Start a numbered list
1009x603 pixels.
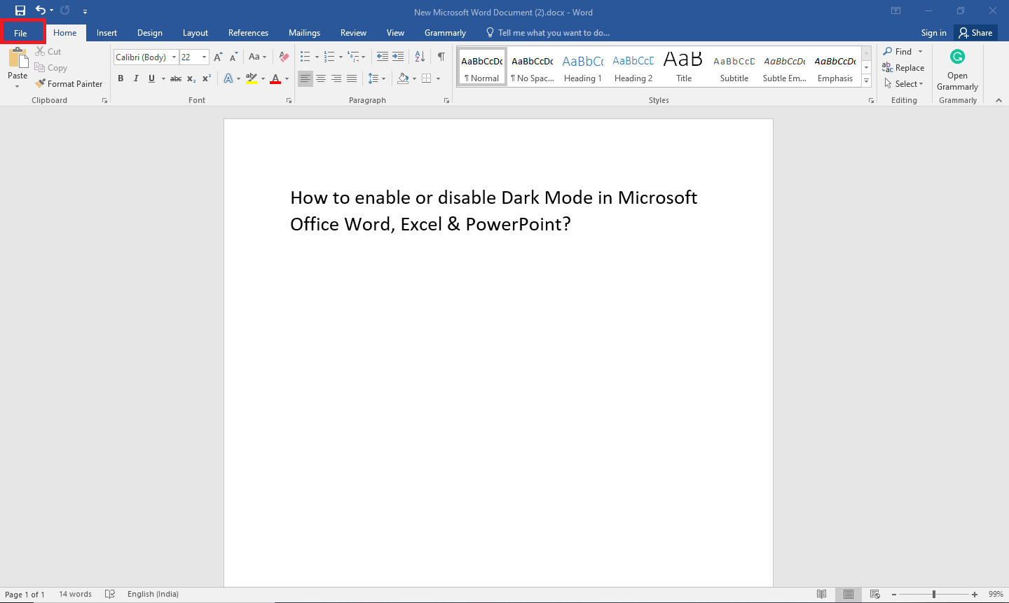329,57
